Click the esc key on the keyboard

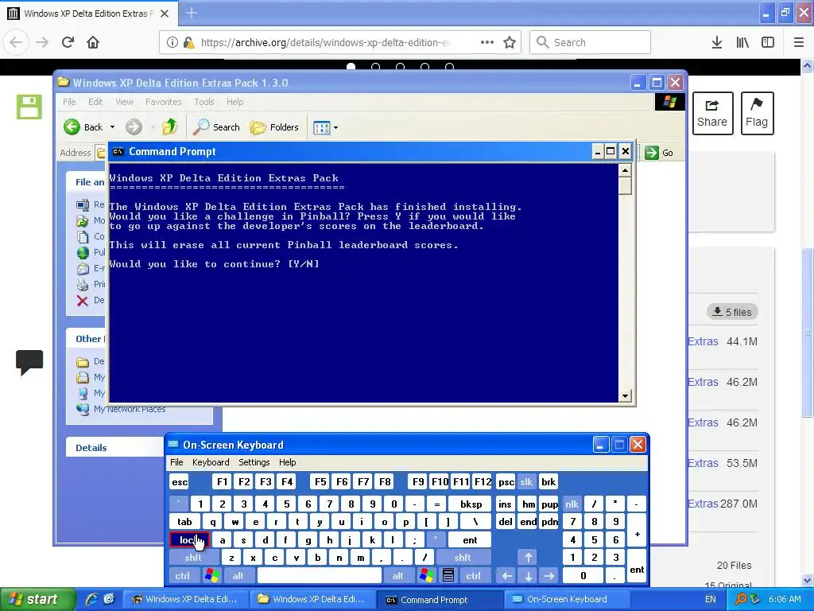180,482
